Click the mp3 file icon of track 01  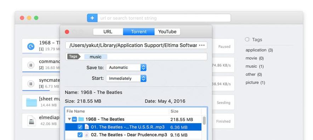pyautogui.click(x=87, y=127)
